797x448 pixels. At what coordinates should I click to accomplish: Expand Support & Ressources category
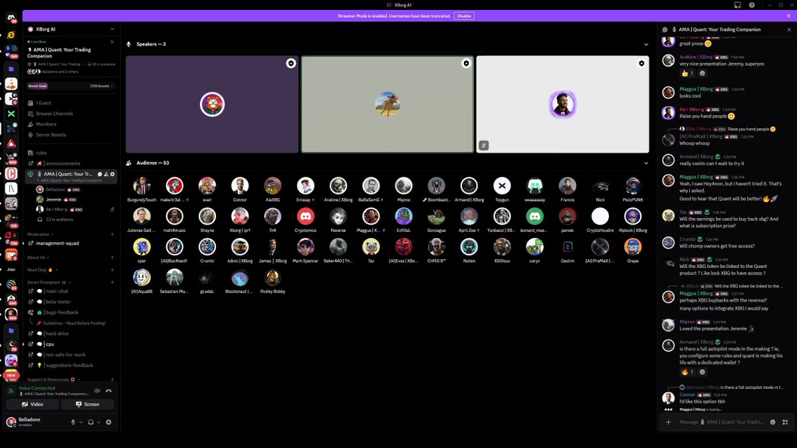click(x=53, y=380)
